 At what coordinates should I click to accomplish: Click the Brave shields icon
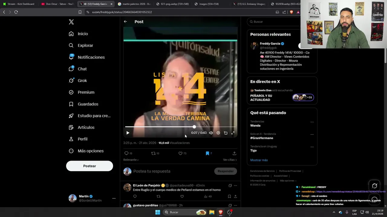(291, 12)
